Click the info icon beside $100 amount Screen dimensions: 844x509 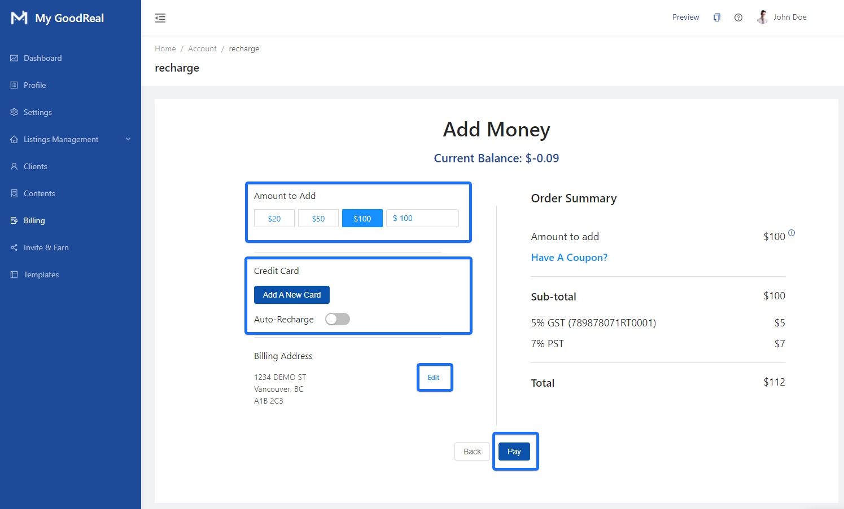tap(791, 233)
